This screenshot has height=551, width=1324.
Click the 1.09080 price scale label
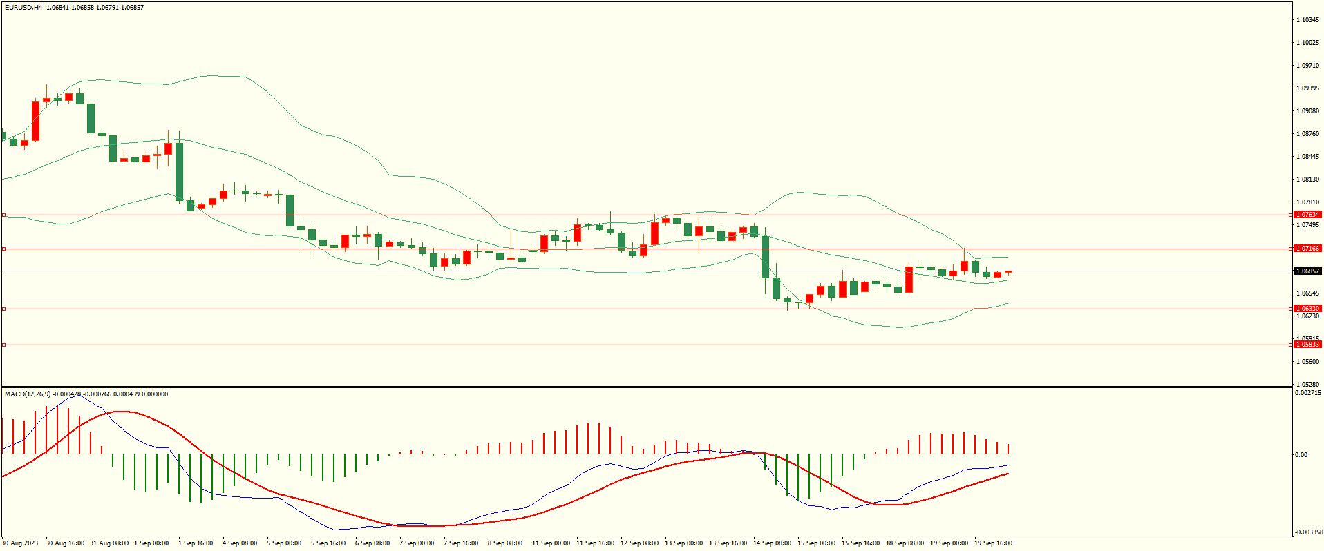[x=1307, y=111]
